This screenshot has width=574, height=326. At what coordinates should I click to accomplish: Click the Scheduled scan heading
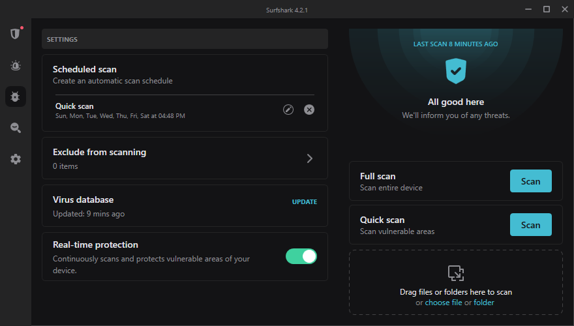85,69
